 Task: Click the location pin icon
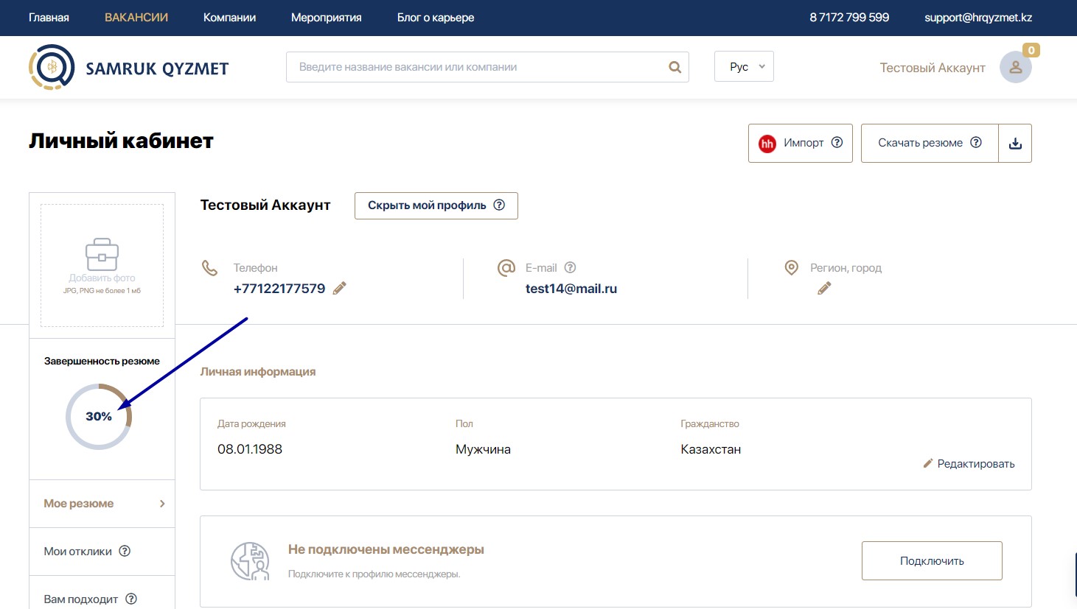[x=791, y=267]
